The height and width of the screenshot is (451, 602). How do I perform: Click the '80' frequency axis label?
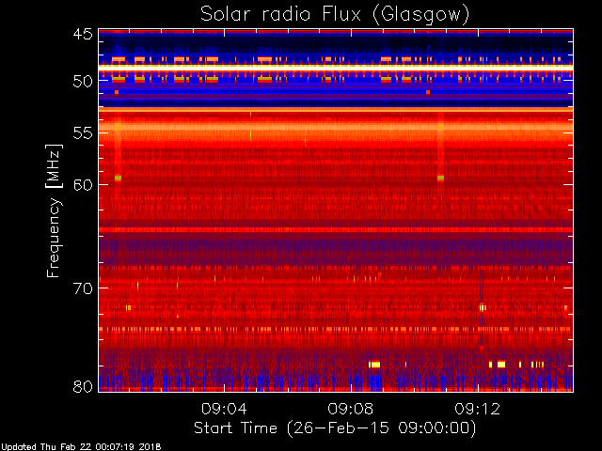pos(83,386)
